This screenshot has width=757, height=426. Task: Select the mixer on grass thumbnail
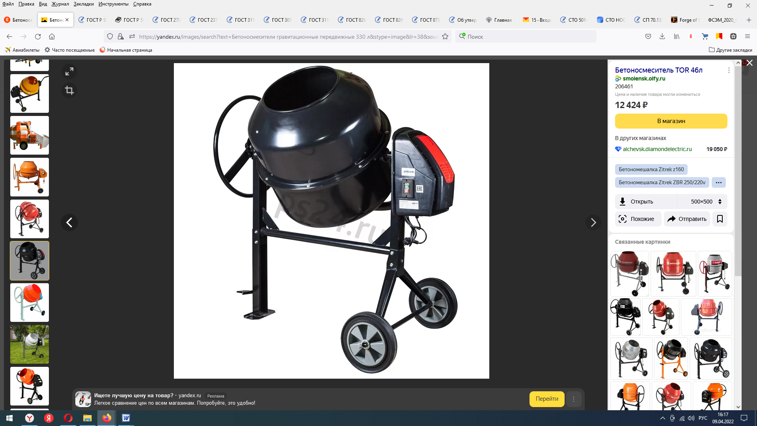pos(30,344)
